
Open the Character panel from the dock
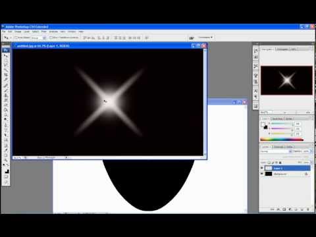(x=255, y=91)
